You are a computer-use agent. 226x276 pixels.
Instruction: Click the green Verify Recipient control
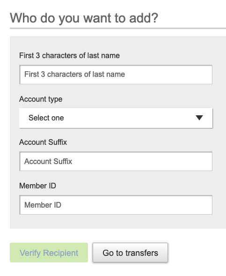[49, 253]
